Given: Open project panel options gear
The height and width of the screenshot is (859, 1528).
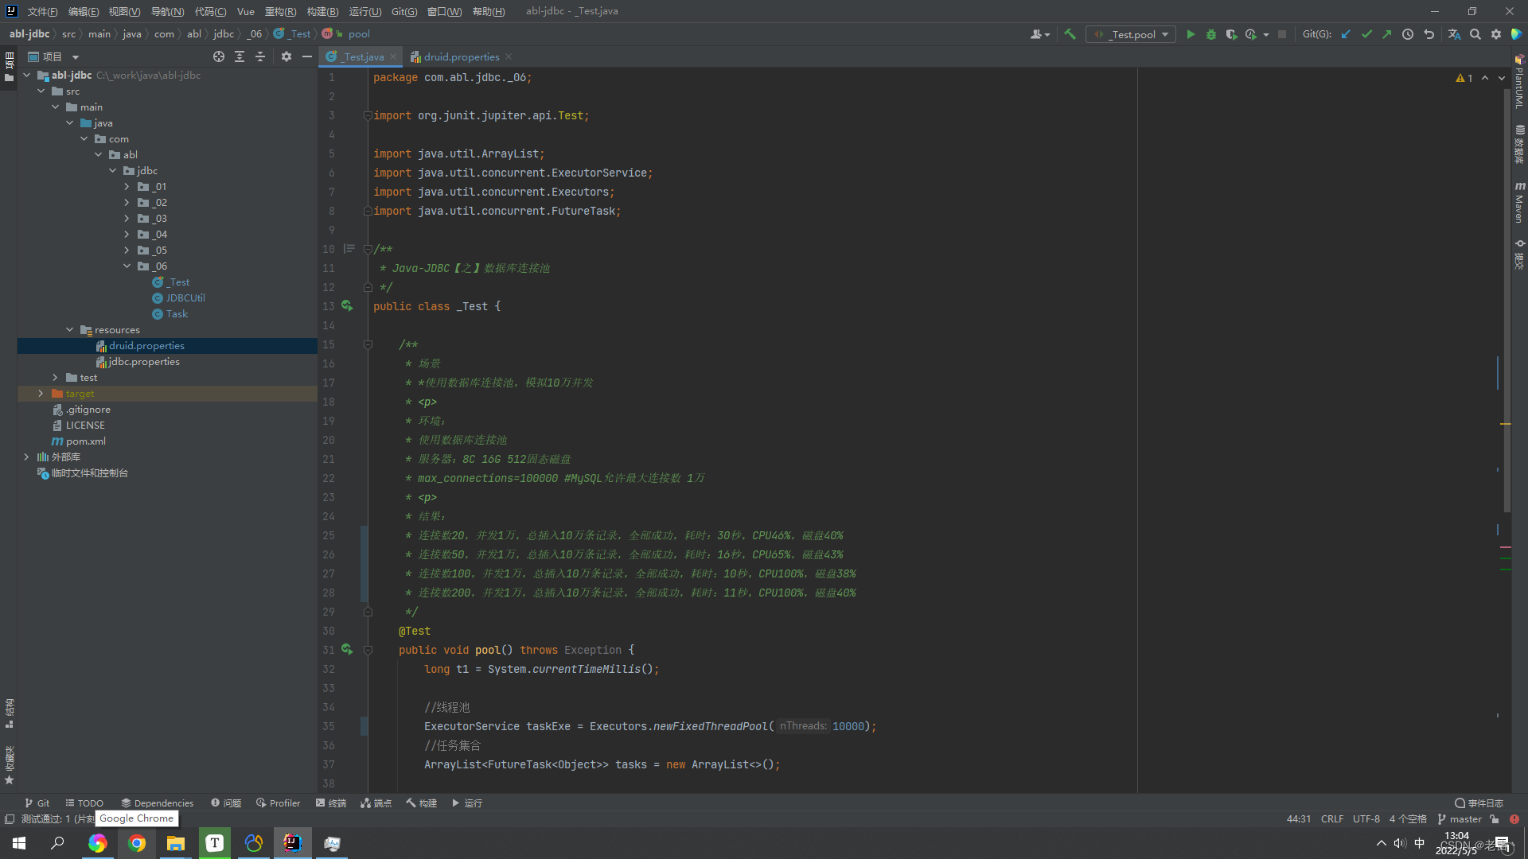Looking at the screenshot, I should 286,56.
